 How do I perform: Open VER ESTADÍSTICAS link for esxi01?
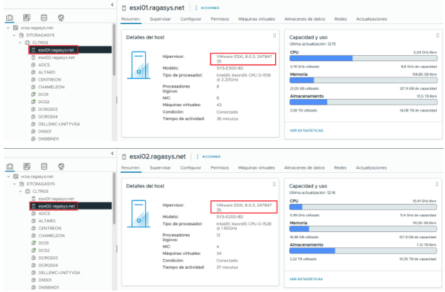[x=306, y=129]
